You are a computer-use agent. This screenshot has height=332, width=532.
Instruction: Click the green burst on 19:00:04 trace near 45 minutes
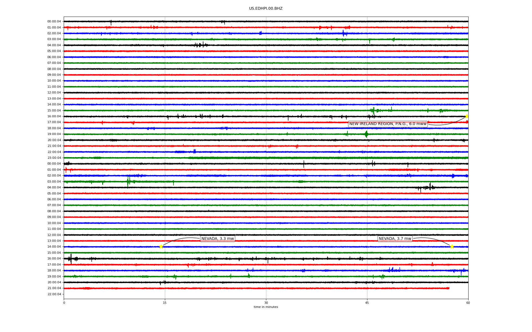pyautogui.click(x=367, y=134)
